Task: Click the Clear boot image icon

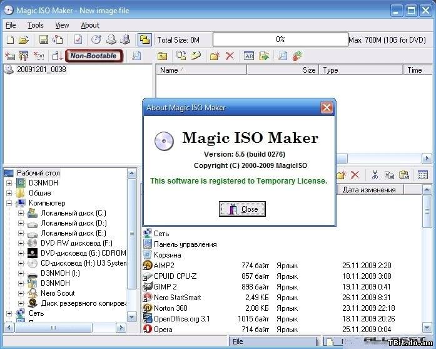Action: (x=39, y=56)
